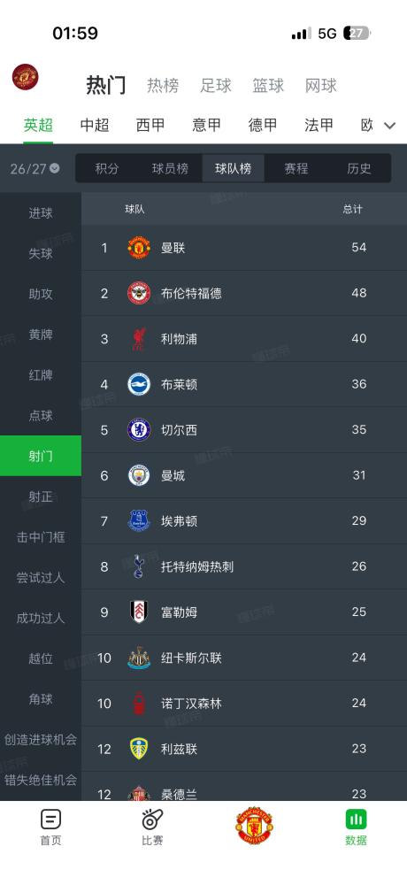Tap the Manchester United avatar at top left

pos(26,77)
